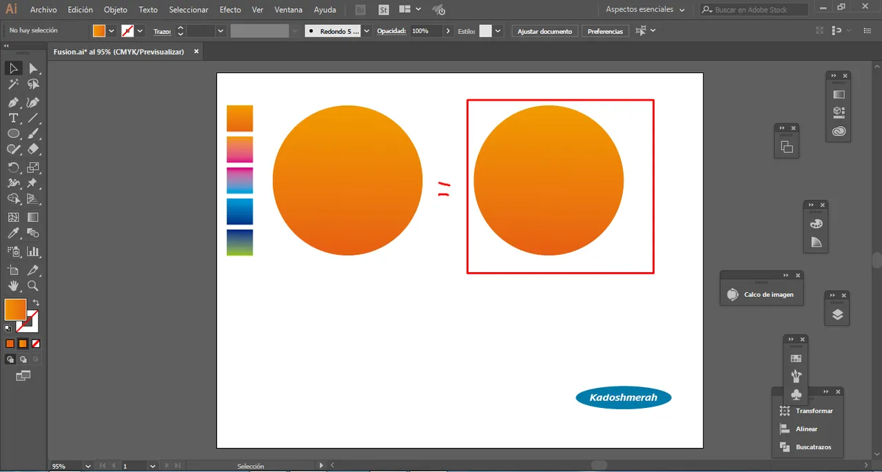The height and width of the screenshot is (472, 882).
Task: Open the zoom level dropdown at 95%
Action: [x=88, y=466]
